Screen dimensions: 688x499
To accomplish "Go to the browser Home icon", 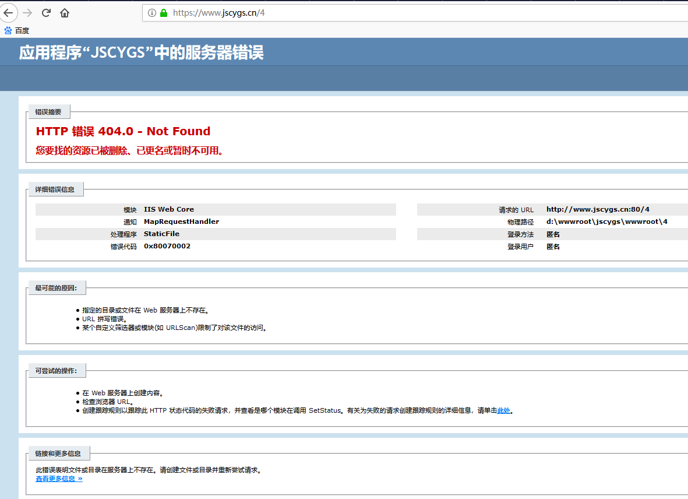I will [65, 13].
